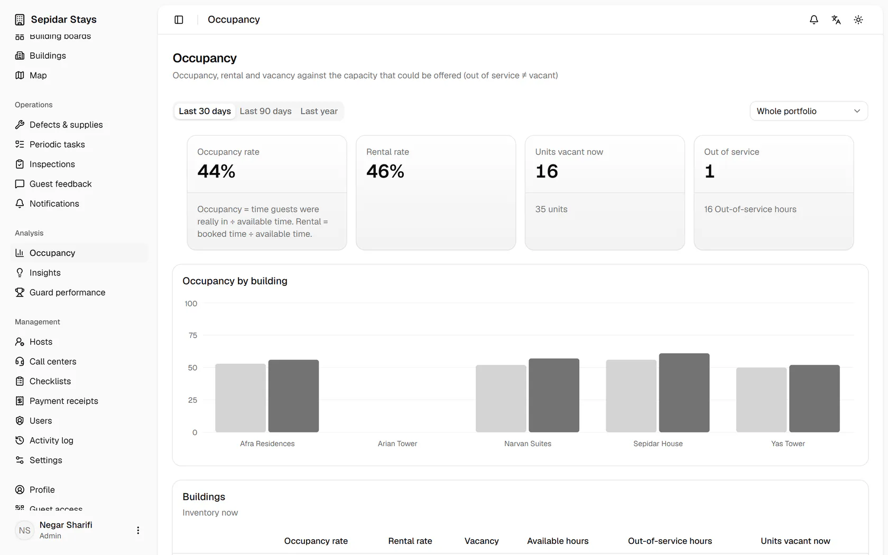Open the language translate icon

(836, 20)
